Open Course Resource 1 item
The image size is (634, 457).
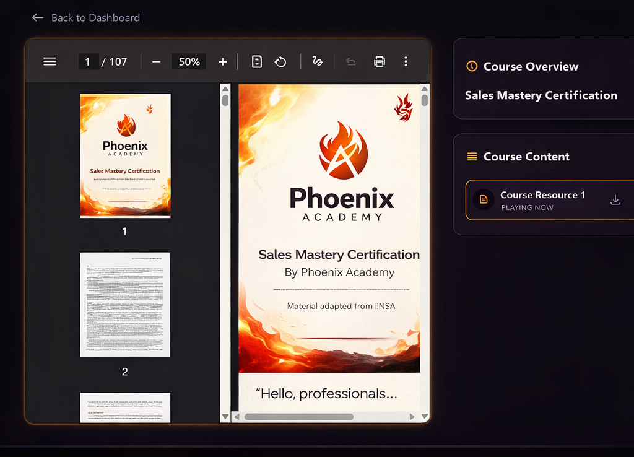(x=542, y=200)
